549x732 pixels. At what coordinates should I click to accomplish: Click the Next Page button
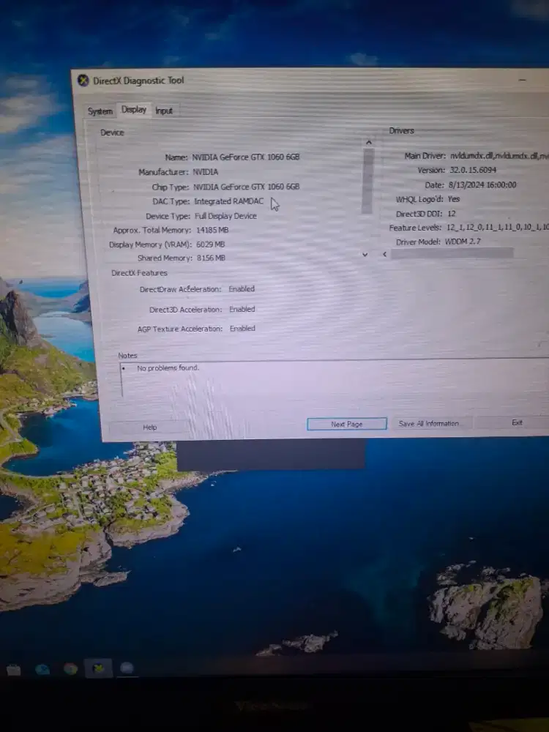tap(346, 424)
